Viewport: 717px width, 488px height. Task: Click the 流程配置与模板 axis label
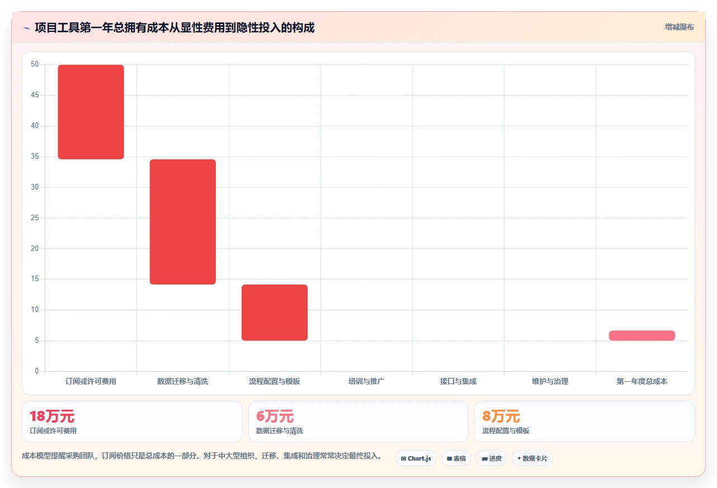point(275,381)
